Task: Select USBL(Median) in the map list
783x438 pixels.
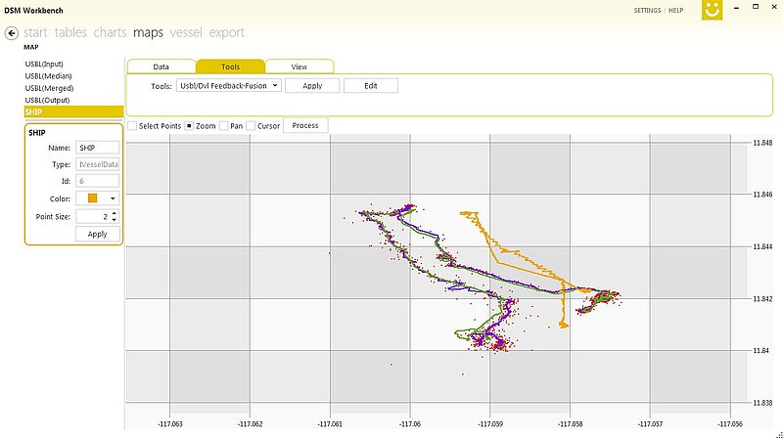Action: coord(49,75)
